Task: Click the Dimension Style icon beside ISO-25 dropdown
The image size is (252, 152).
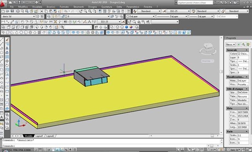Action: coord(164,11)
